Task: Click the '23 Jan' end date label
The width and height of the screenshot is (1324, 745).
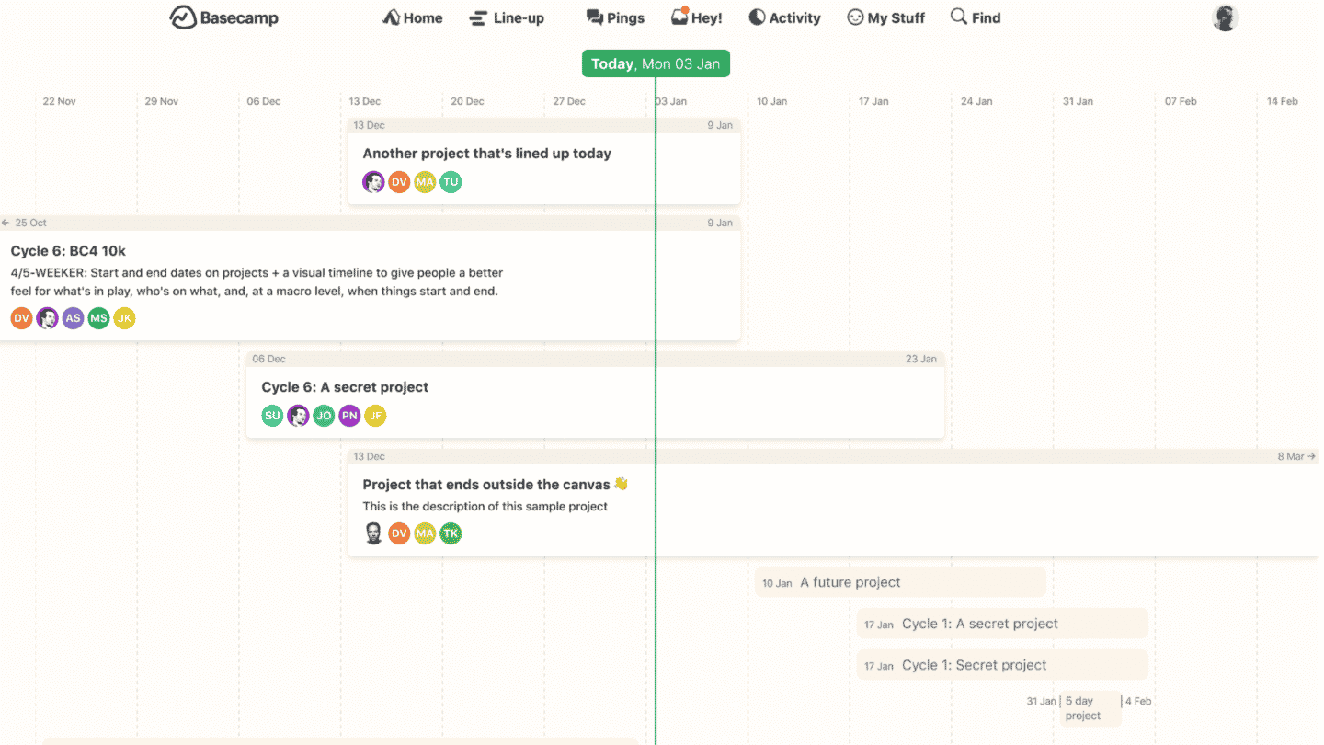Action: 921,359
